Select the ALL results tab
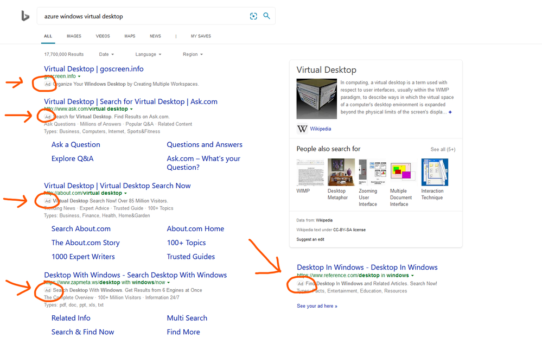 click(x=48, y=36)
